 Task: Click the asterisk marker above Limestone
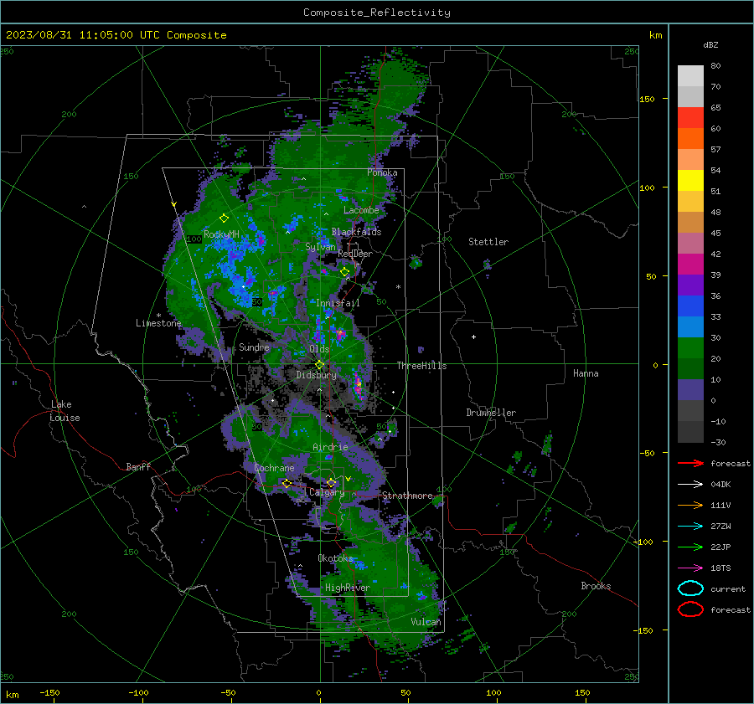pos(158,316)
